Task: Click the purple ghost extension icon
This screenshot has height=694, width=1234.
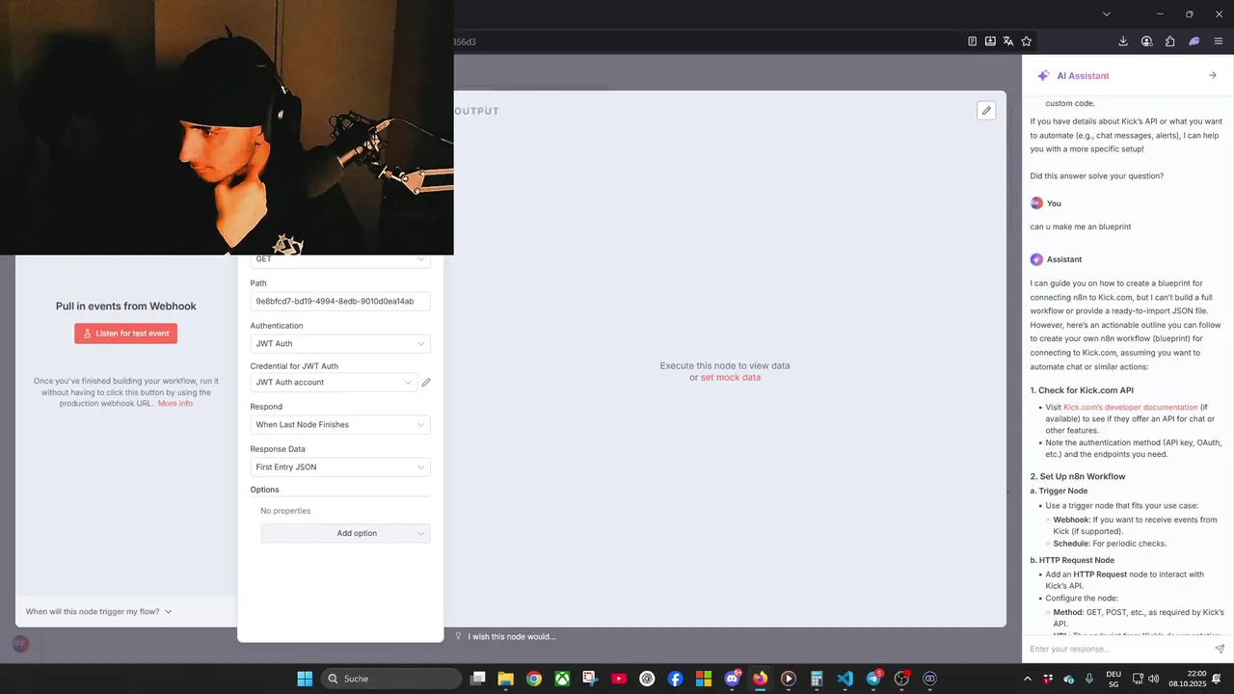Action: point(1194,41)
